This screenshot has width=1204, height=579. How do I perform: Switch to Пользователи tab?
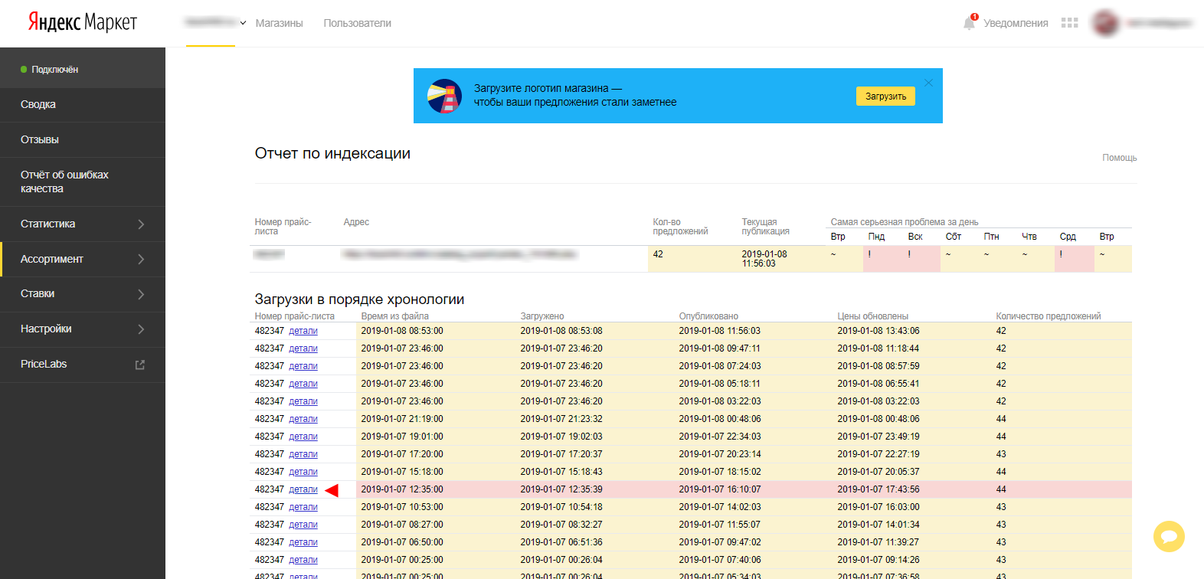357,23
